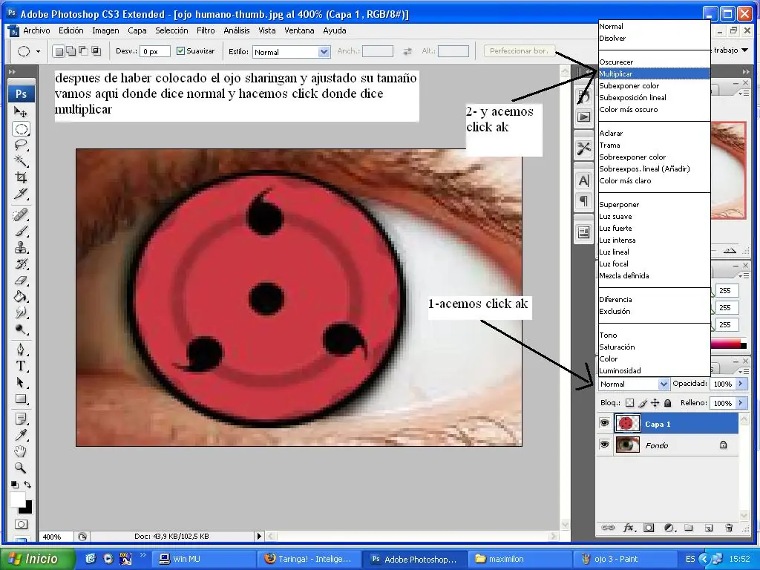Choose the Zoom tool
The image size is (760, 570).
21,468
